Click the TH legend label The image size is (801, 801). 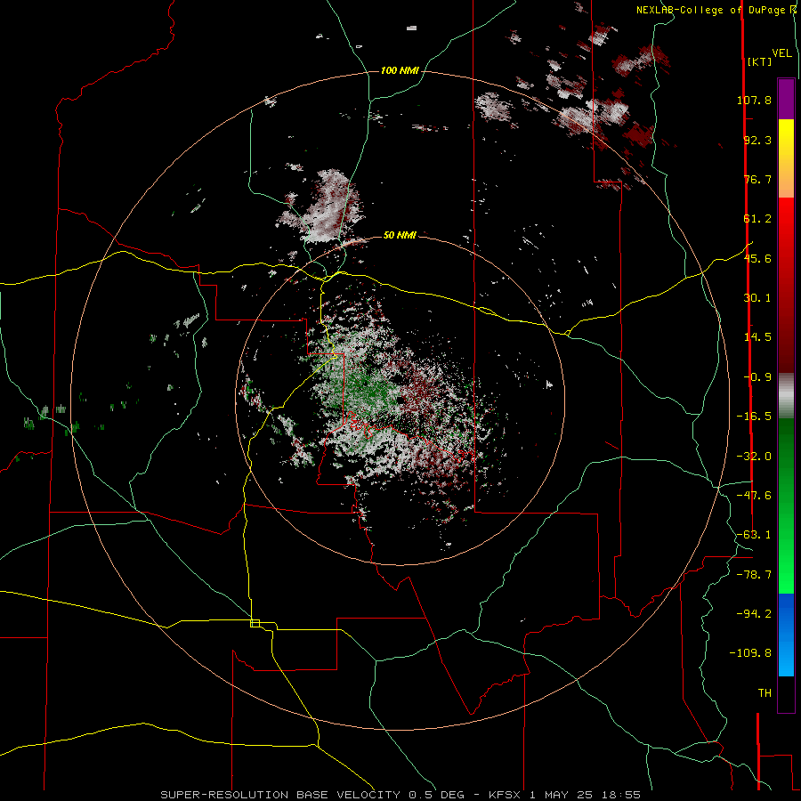765,692
